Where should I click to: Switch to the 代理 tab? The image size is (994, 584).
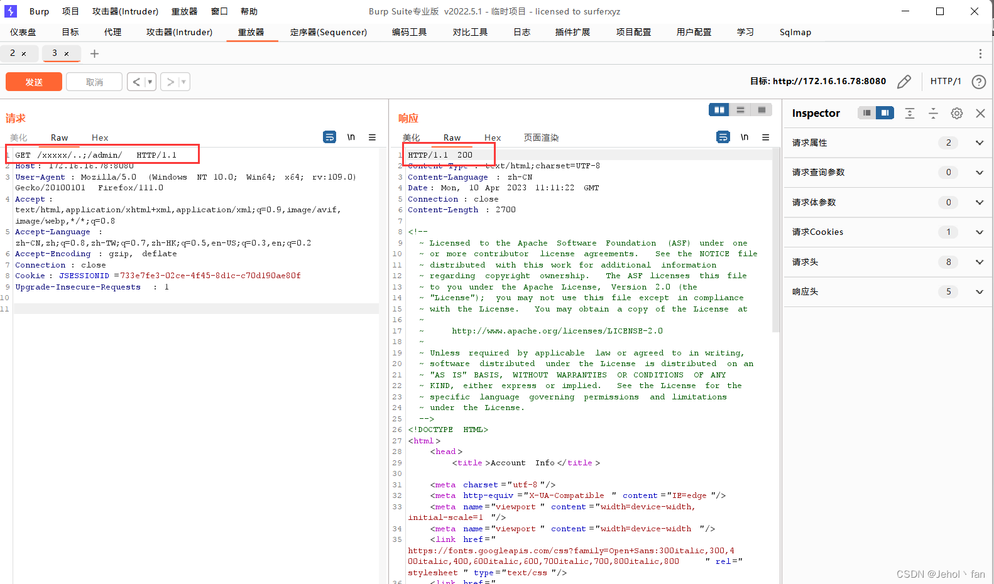(x=113, y=32)
